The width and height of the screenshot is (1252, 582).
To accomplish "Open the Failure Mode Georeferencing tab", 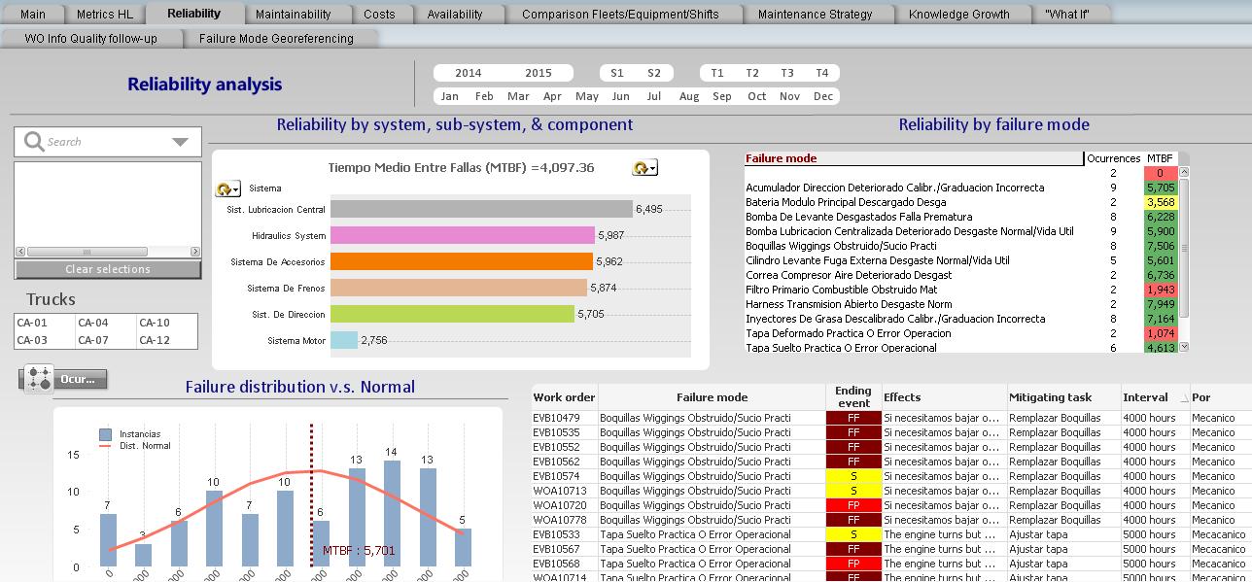I will pos(276,39).
